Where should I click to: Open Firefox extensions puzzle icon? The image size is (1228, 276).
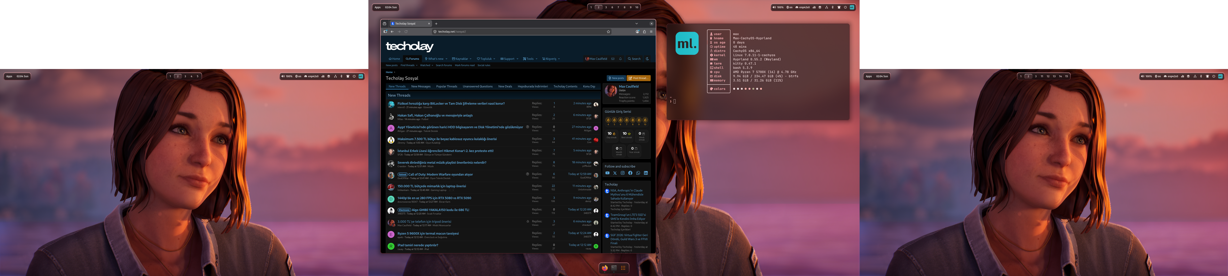pyautogui.click(x=644, y=31)
